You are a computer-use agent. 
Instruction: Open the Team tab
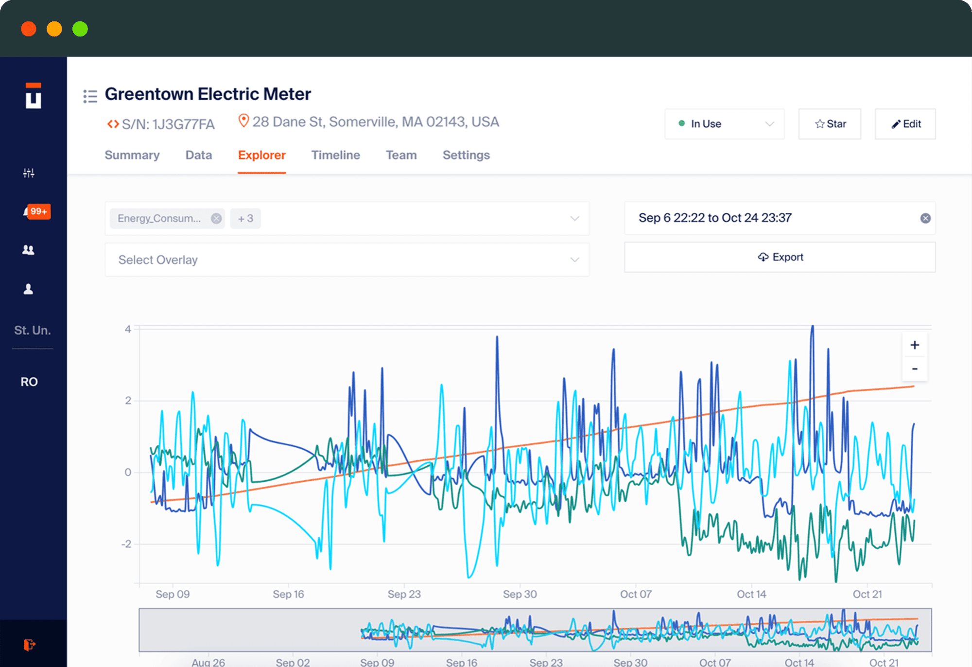coord(401,155)
